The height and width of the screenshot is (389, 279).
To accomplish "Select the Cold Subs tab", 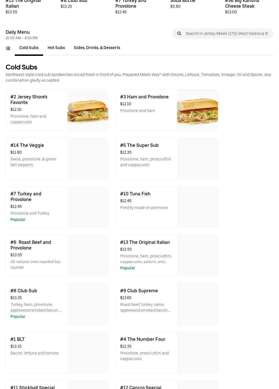I will coord(29,48).
